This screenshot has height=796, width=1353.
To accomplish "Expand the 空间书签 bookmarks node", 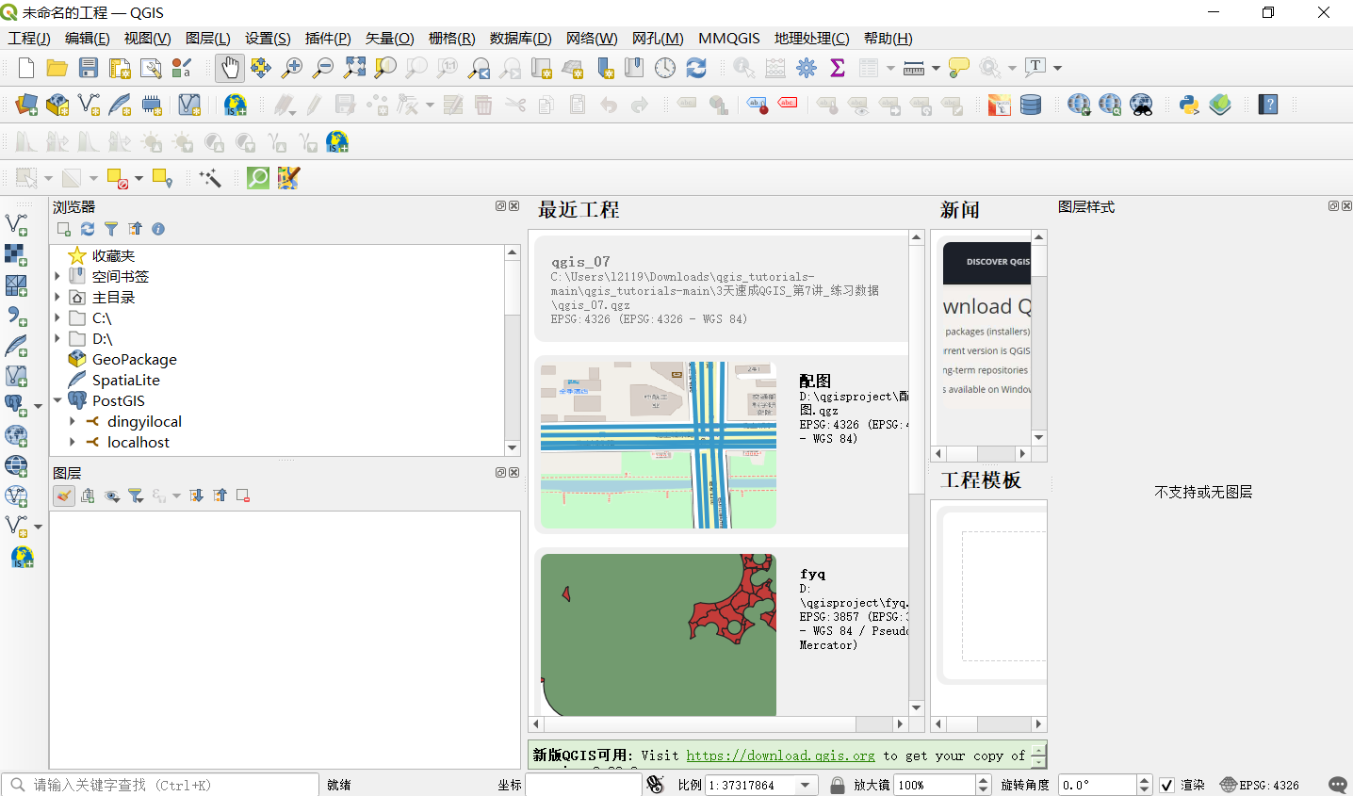I will tap(57, 275).
